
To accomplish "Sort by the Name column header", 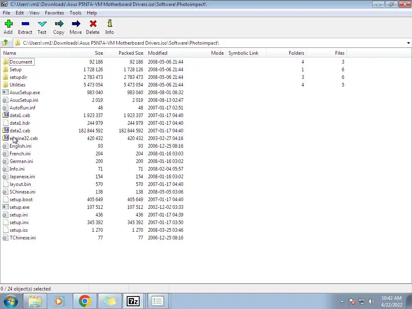I will (x=33, y=53).
